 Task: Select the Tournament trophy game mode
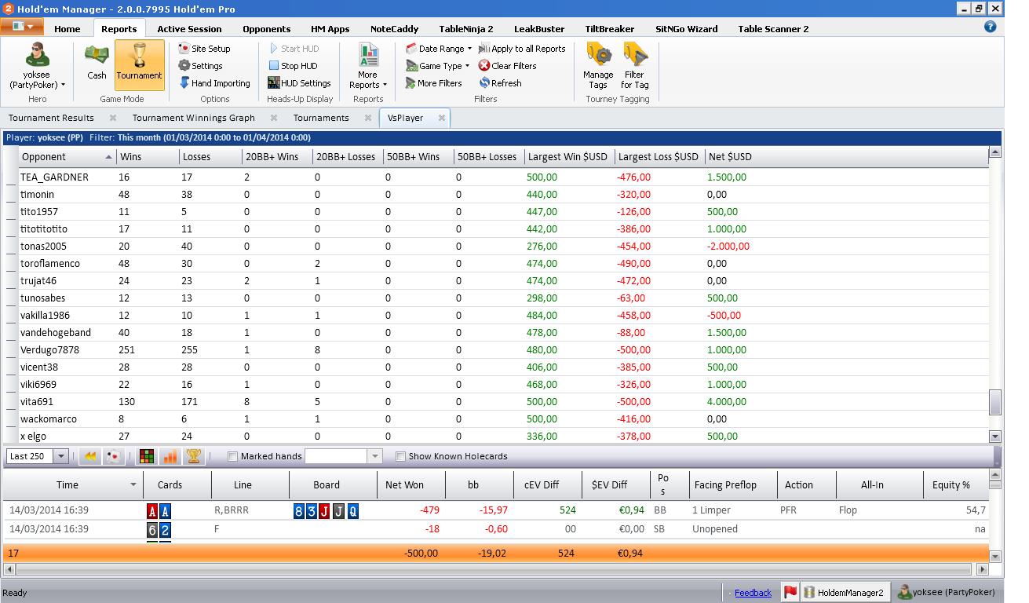pyautogui.click(x=139, y=64)
